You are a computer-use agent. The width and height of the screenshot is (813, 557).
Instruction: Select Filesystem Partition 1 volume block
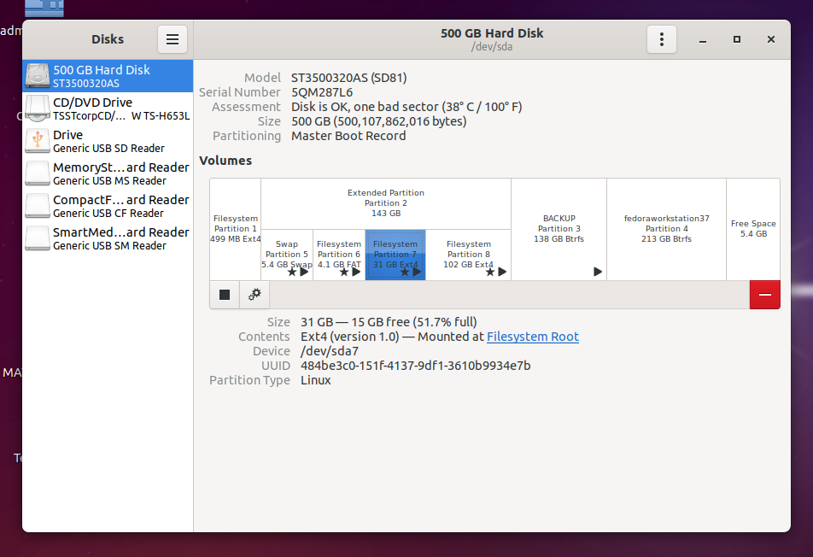click(x=236, y=229)
